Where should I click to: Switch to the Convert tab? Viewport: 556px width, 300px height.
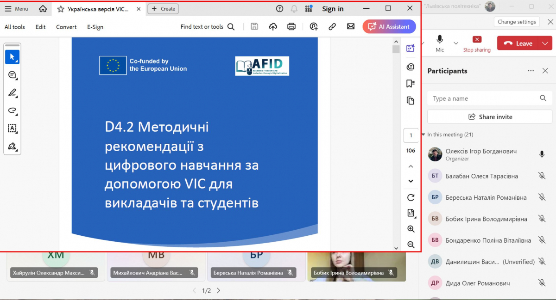point(66,27)
